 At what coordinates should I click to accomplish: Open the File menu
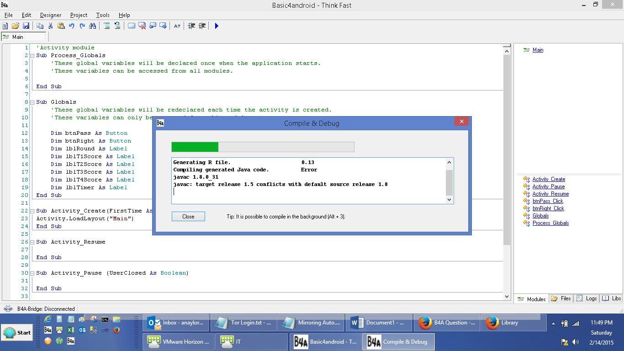point(8,15)
